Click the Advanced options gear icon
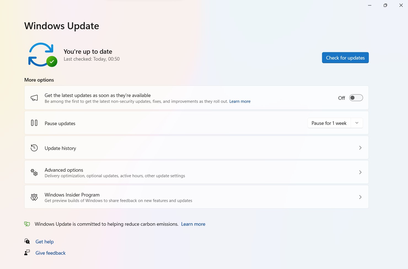This screenshot has width=408, height=269. coord(34,172)
